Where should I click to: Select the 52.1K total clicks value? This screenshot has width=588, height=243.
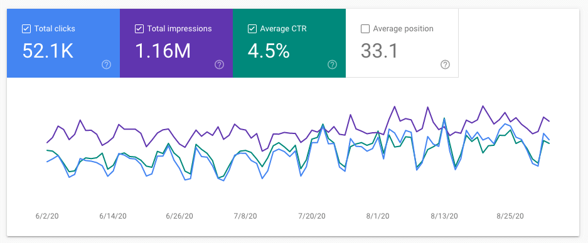coord(48,51)
